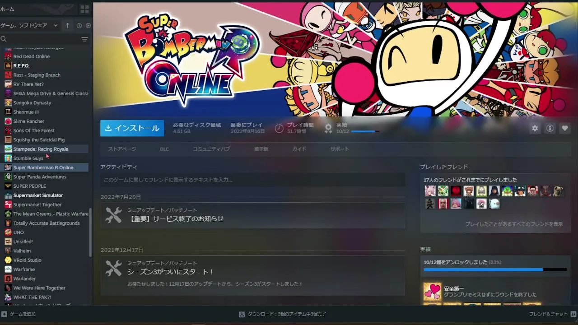Screen dimensions: 578x325
Task: Open the DLC tab
Action: (164, 149)
